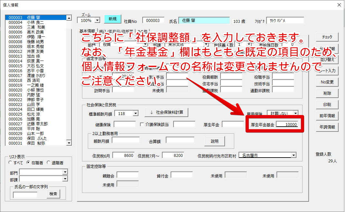Viewport: 345px width, 212px height.
Task: Open sheet input with シート入力 button
Action: pos(327,71)
